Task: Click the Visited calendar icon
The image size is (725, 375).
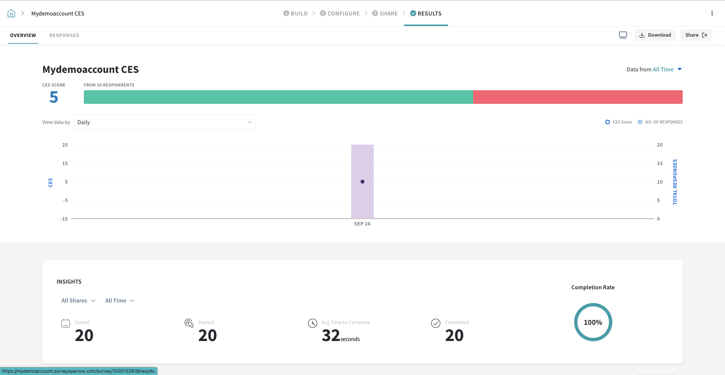Action: point(66,323)
